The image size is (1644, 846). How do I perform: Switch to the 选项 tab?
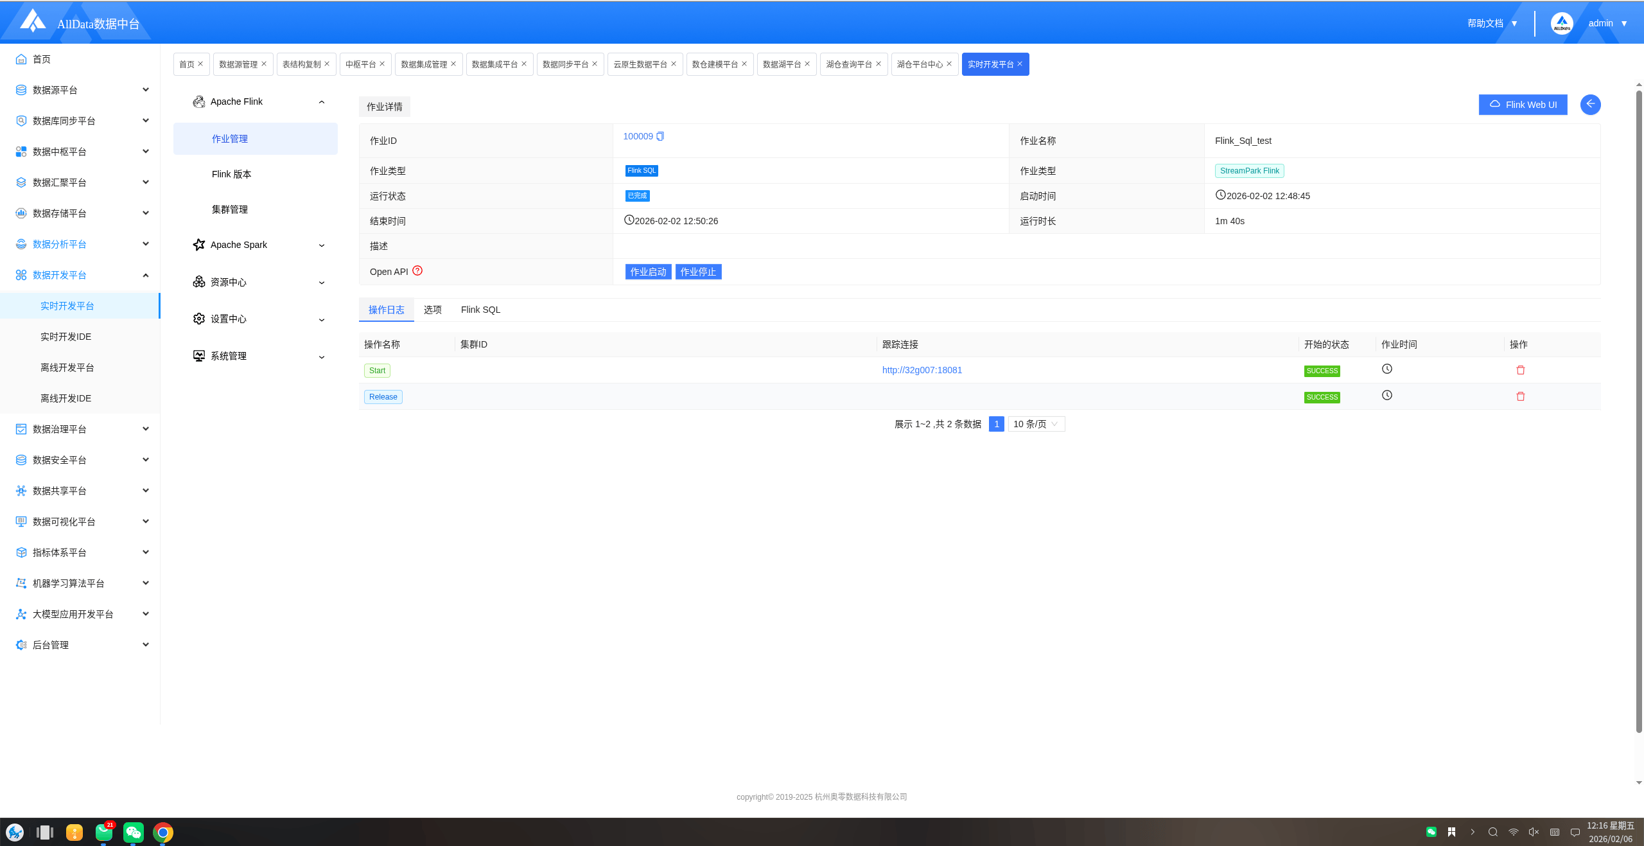click(x=432, y=310)
